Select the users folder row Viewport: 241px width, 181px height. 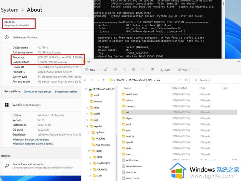[179, 154]
